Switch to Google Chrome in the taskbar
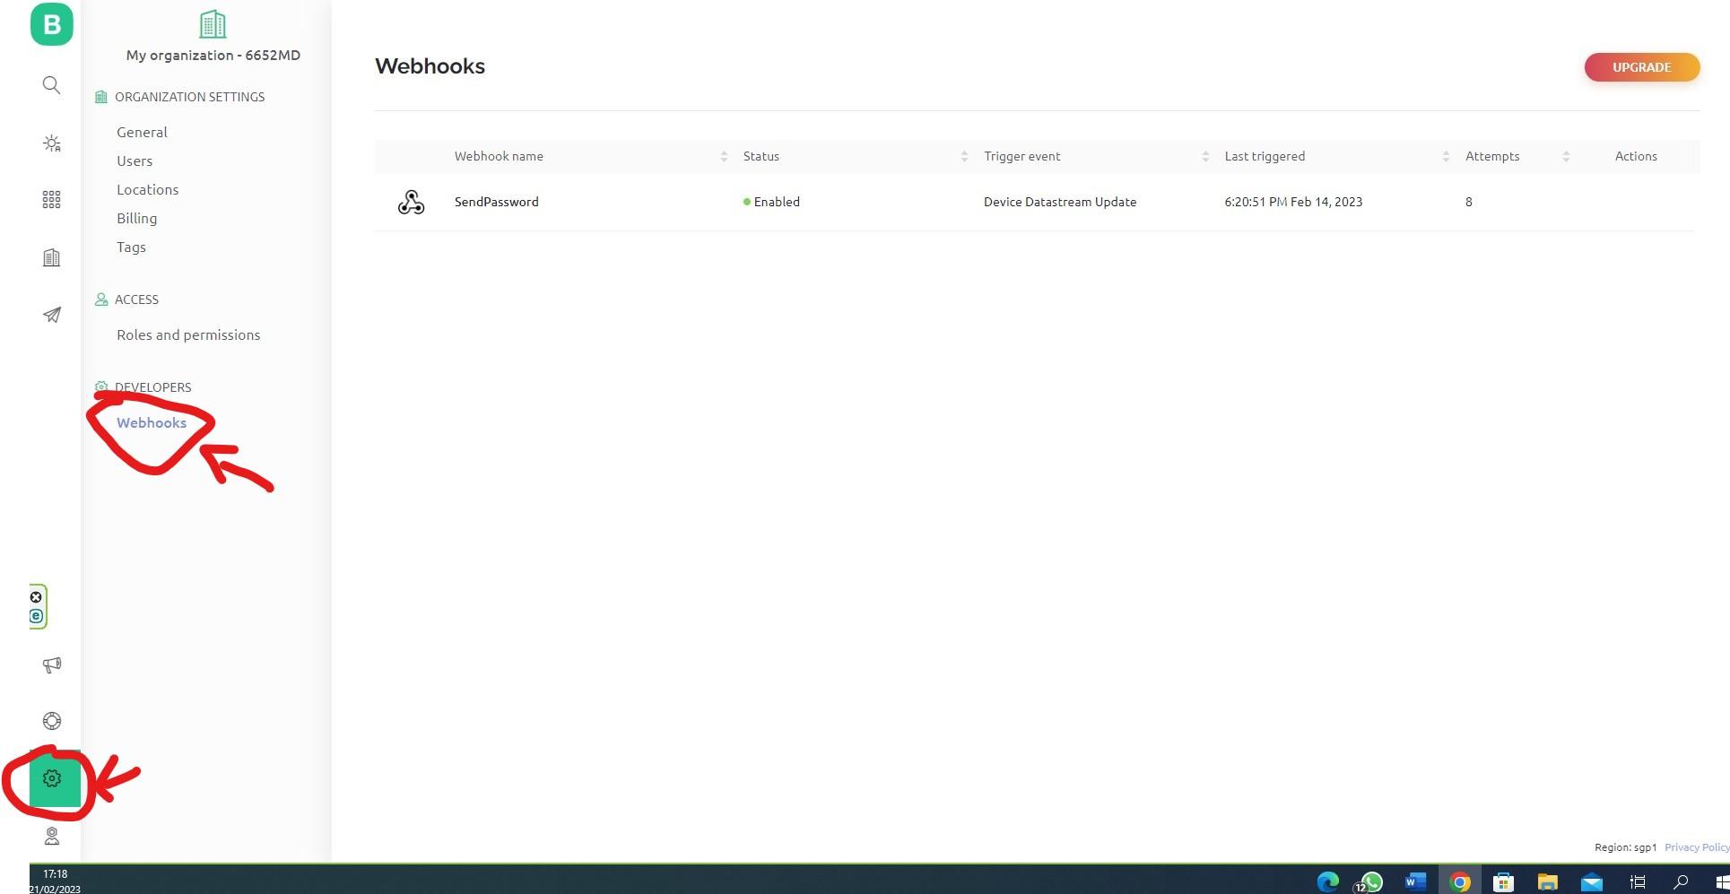 [1459, 881]
